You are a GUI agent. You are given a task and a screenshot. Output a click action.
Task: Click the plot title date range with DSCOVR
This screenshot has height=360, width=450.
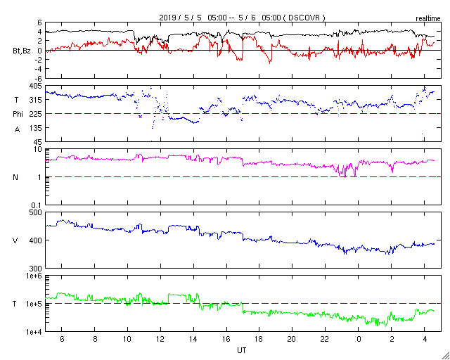point(242,18)
